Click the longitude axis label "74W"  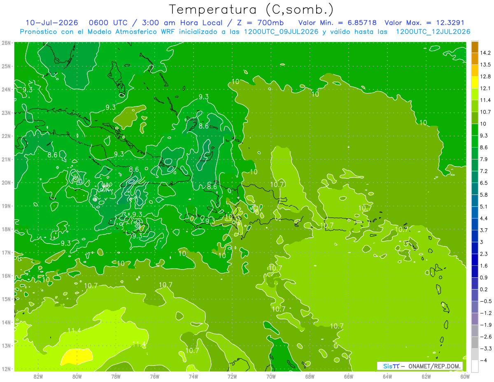coord(193,376)
